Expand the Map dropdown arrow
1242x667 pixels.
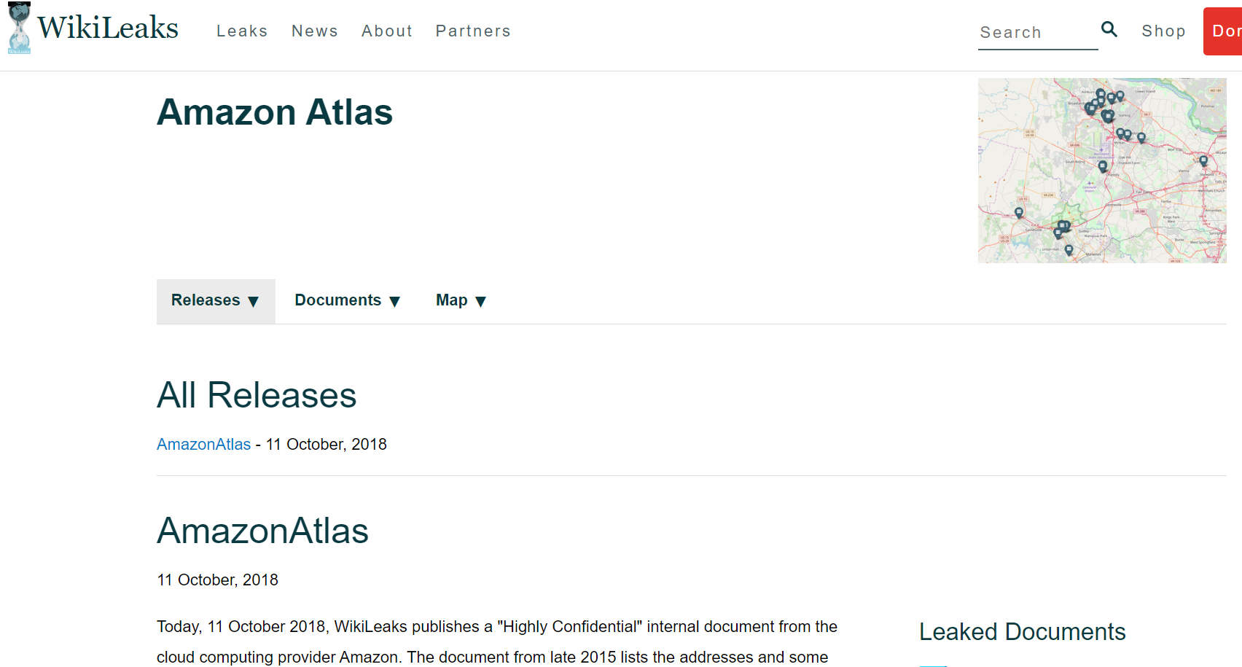tap(480, 302)
